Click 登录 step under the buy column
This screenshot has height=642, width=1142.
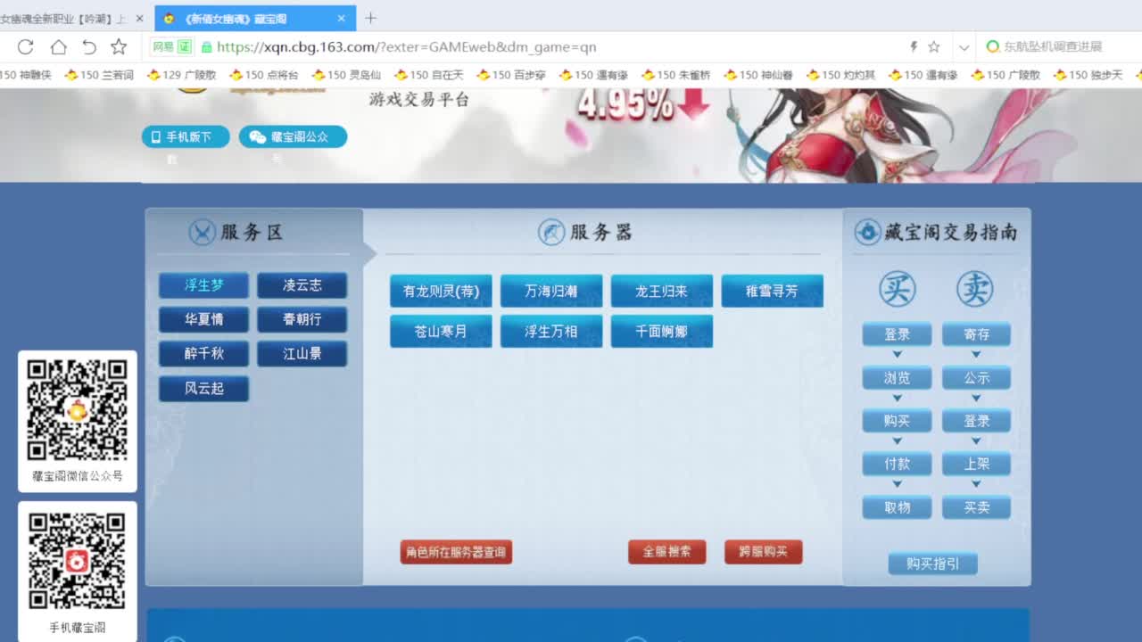click(x=898, y=334)
